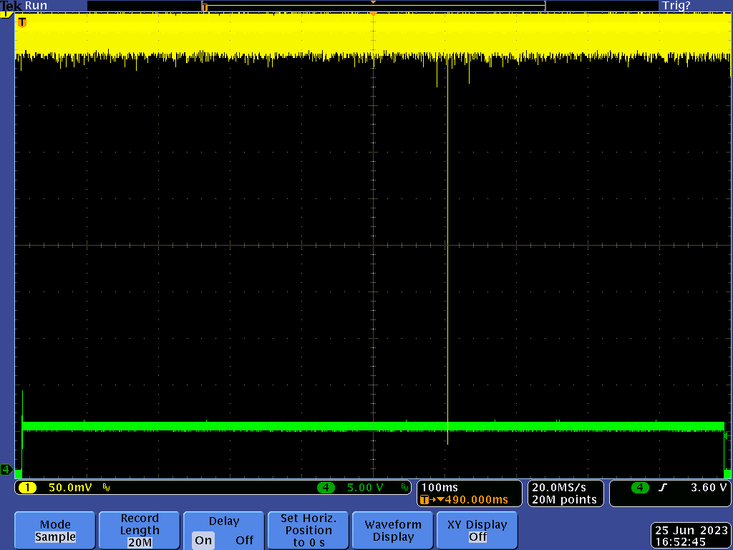Click the orange trigger position T marker on waveform
This screenshot has width=733, height=550.
coord(22,22)
